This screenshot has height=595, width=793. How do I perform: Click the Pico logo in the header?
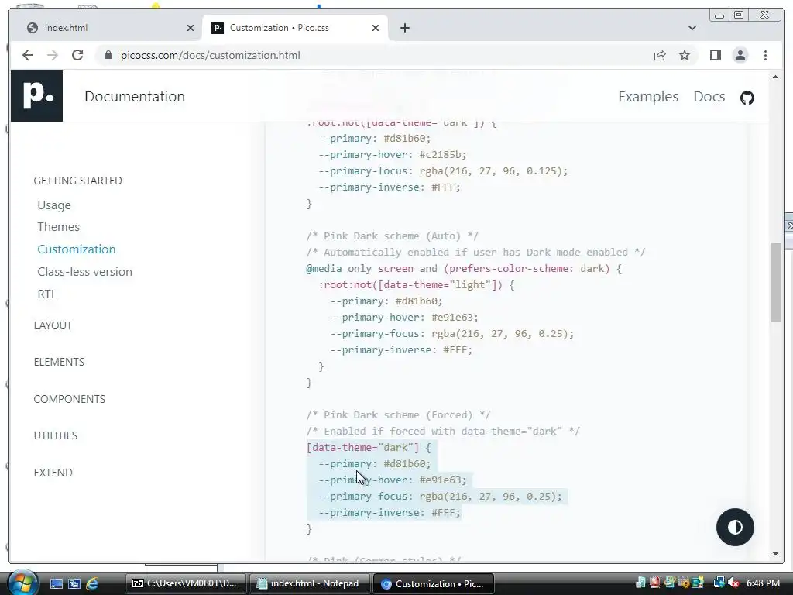(37, 95)
